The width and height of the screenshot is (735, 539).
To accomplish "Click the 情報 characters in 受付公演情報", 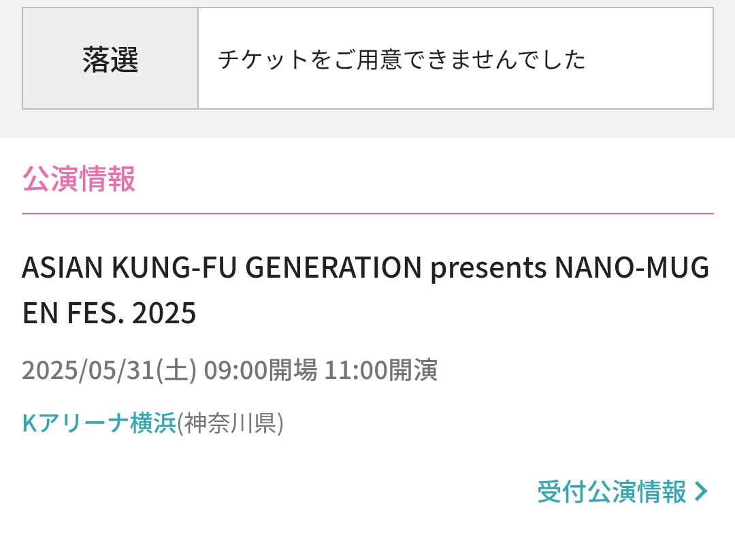I will click(x=661, y=492).
